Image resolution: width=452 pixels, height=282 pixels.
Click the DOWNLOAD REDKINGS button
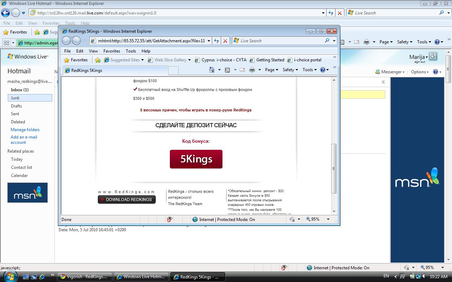pyautogui.click(x=126, y=200)
